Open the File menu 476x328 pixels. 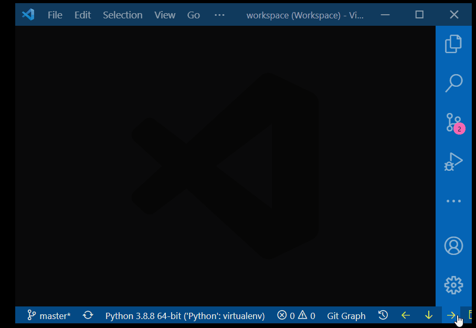[55, 15]
